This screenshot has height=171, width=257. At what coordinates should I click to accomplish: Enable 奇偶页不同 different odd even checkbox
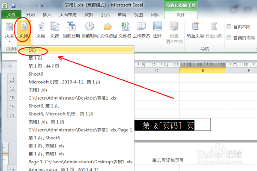pos(229,38)
